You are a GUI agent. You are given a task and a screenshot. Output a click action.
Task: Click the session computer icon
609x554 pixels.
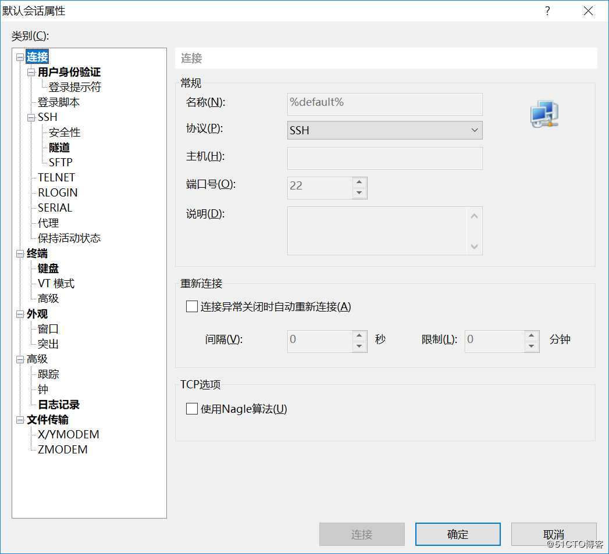tap(544, 114)
